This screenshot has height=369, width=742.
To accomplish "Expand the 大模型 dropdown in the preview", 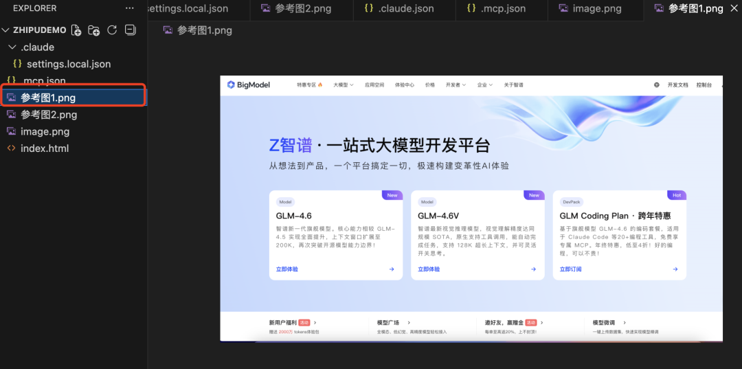I will [x=343, y=85].
